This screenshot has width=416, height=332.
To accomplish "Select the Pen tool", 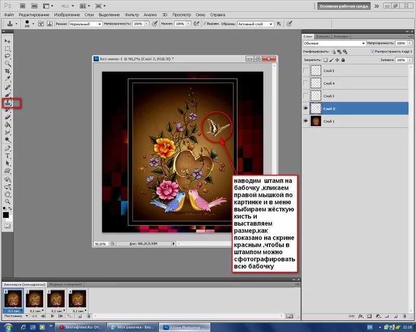I will point(7,148).
